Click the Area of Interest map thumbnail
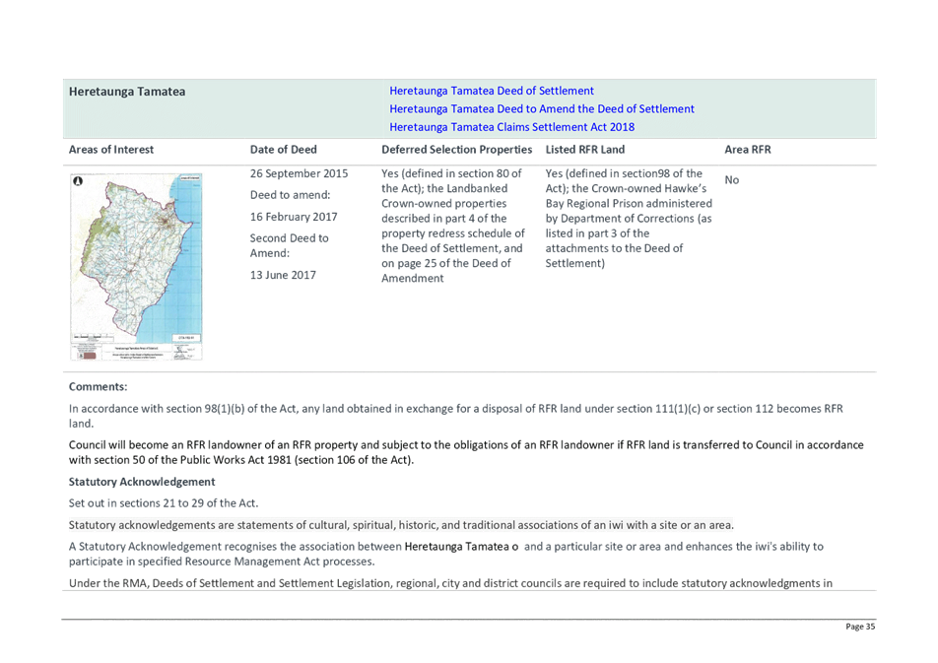938x663 pixels. tap(137, 266)
